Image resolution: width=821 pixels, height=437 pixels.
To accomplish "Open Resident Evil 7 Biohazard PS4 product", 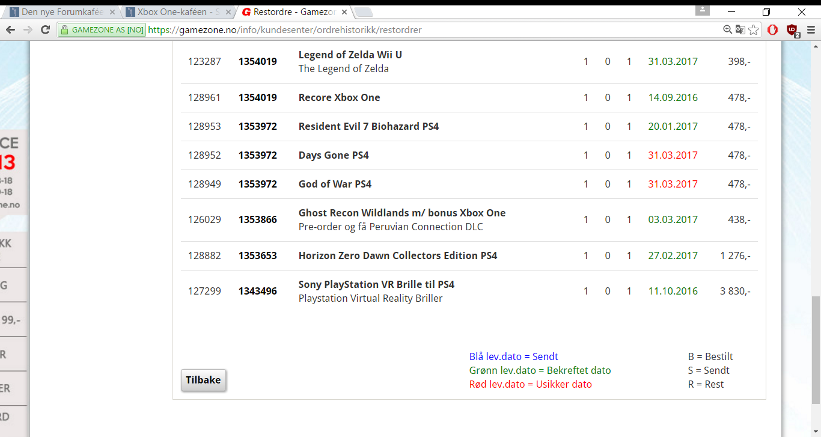I will [x=368, y=126].
